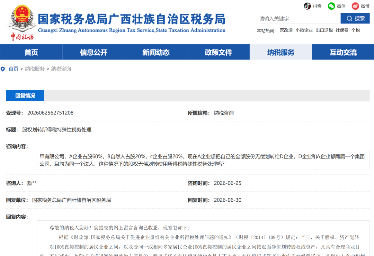Screen dimensions: 374x256
Task: Click the 出口退税 hot keyword link
Action: [x=324, y=30]
